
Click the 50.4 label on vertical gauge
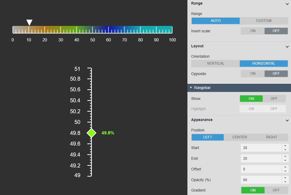click(75, 100)
